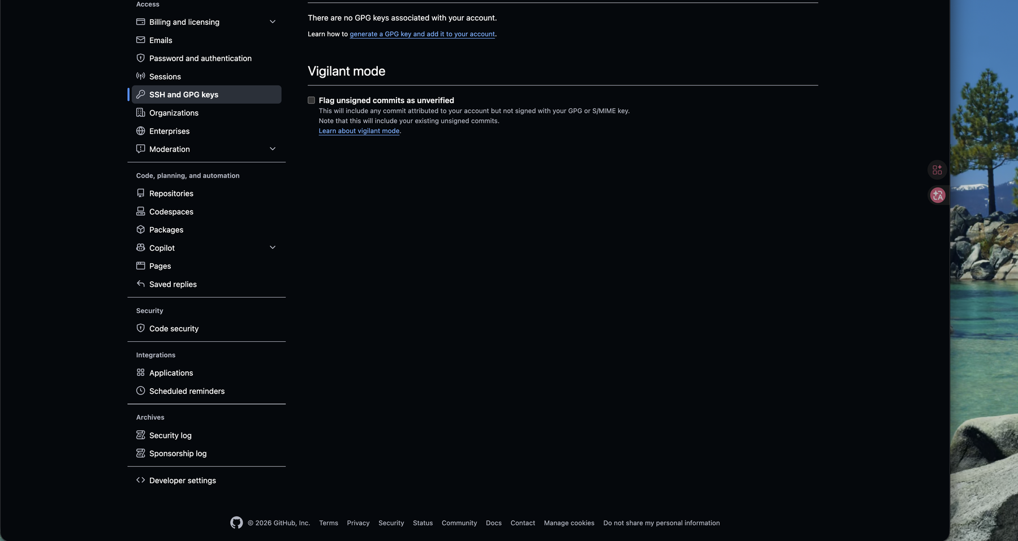Enable Flag unsigned commits as unverified checkbox

[x=311, y=100]
